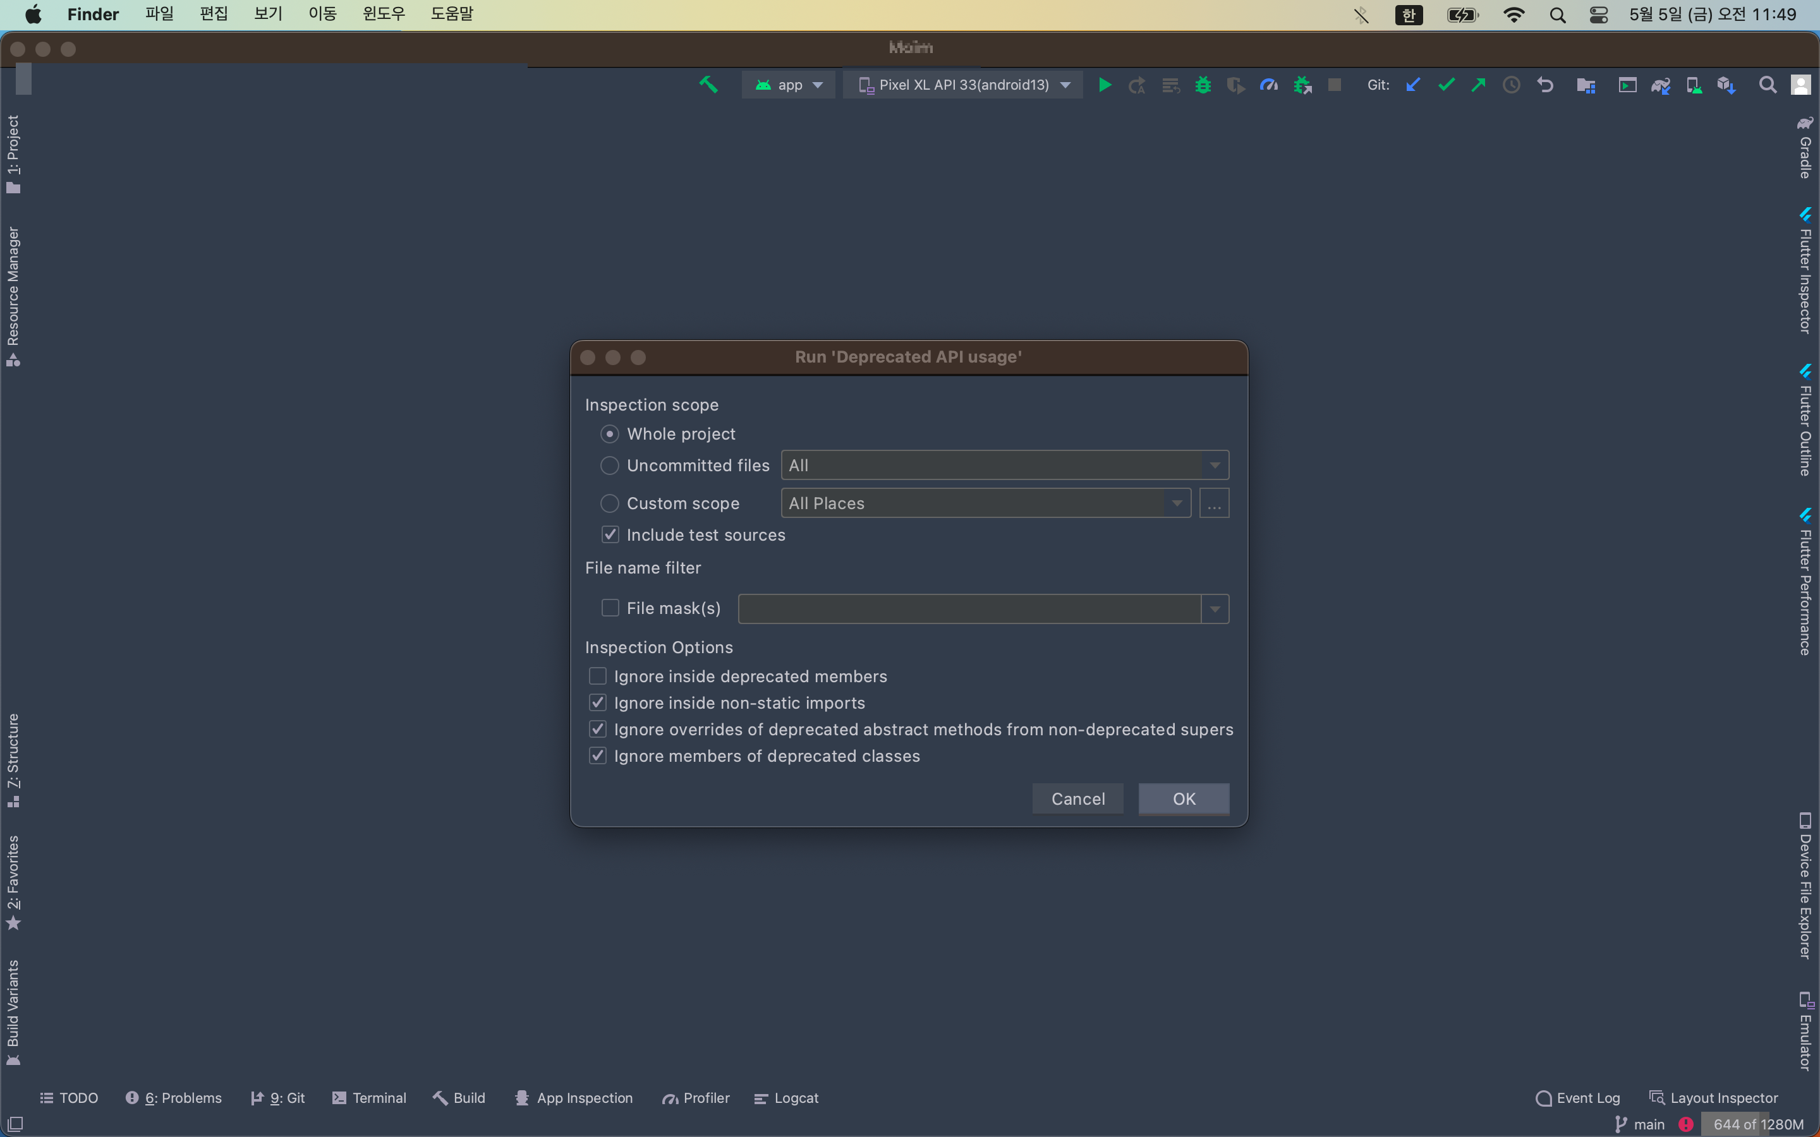The height and width of the screenshot is (1137, 1820).
Task: Open the Terminal tool window tab
Action: [x=369, y=1098]
